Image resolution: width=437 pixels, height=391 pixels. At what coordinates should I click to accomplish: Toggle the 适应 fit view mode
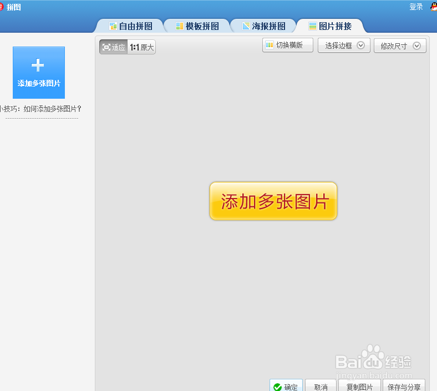[114, 47]
